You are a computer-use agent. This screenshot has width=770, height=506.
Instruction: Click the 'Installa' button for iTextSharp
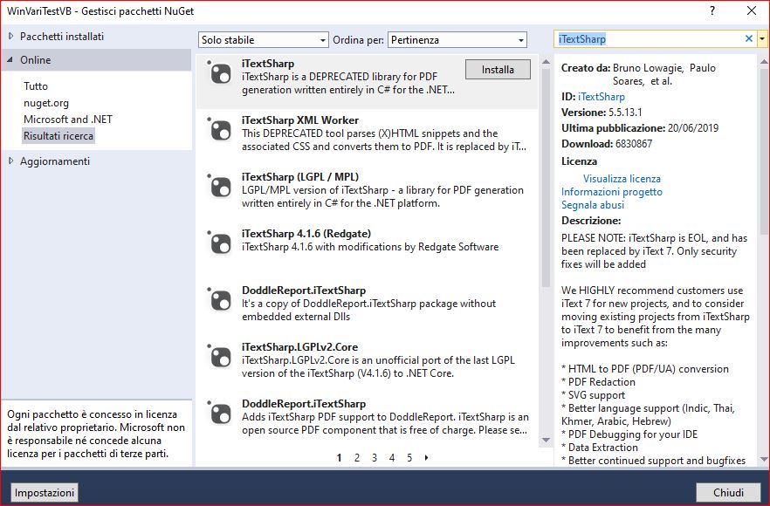click(498, 70)
